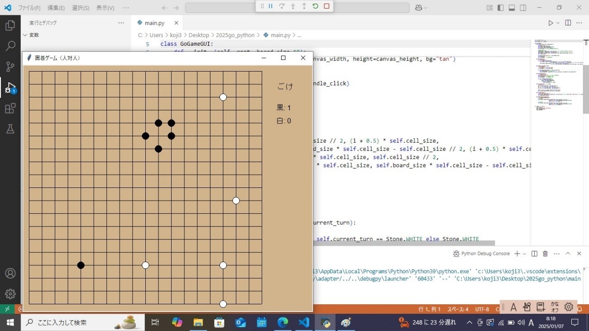Open the terminal selection dropdown next to plus

pos(524,254)
